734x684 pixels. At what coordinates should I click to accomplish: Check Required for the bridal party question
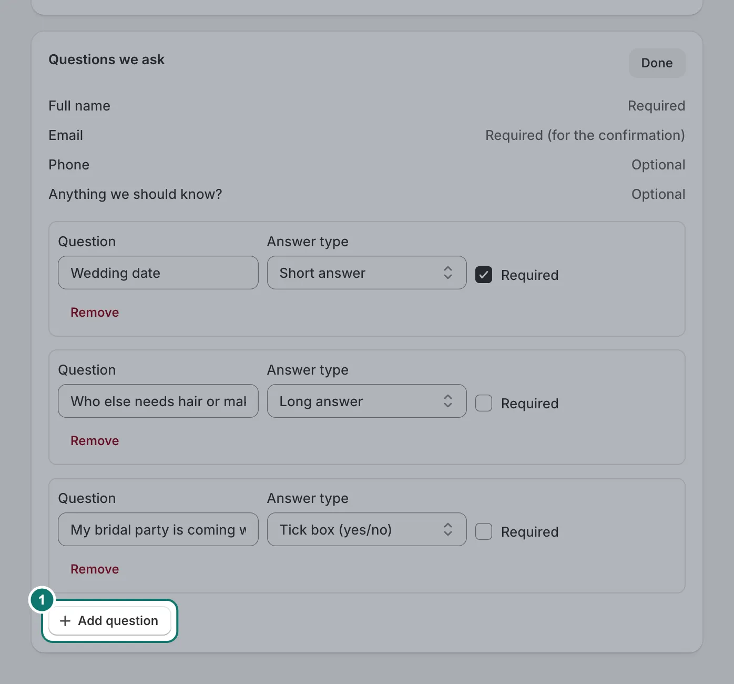click(x=484, y=531)
